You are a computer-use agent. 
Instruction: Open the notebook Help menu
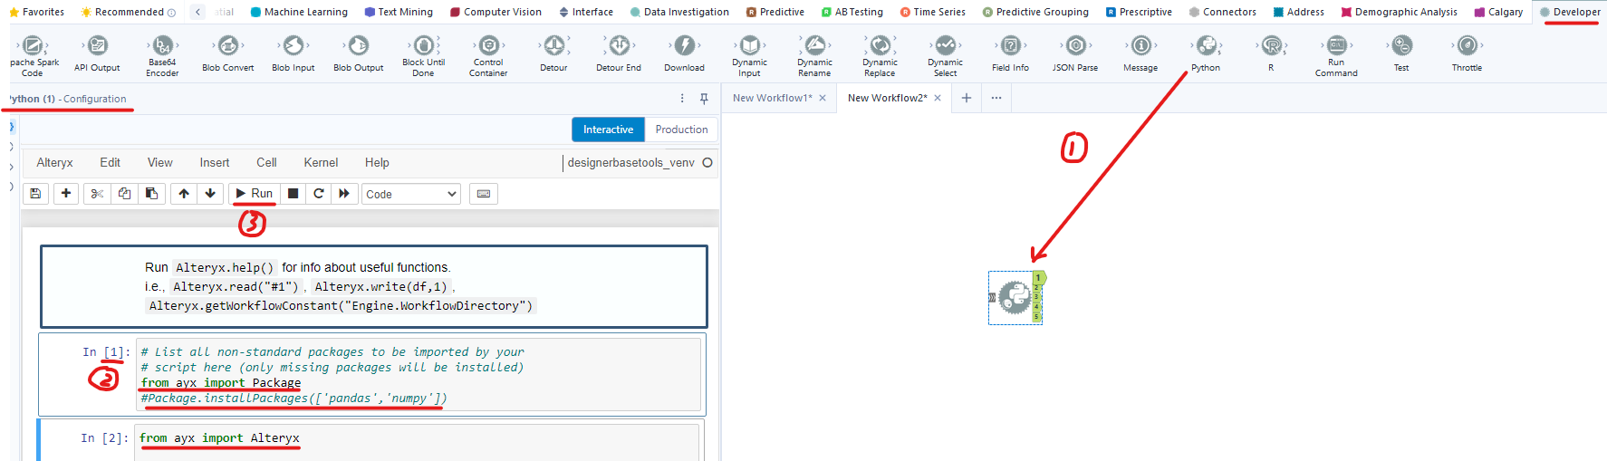tap(377, 162)
